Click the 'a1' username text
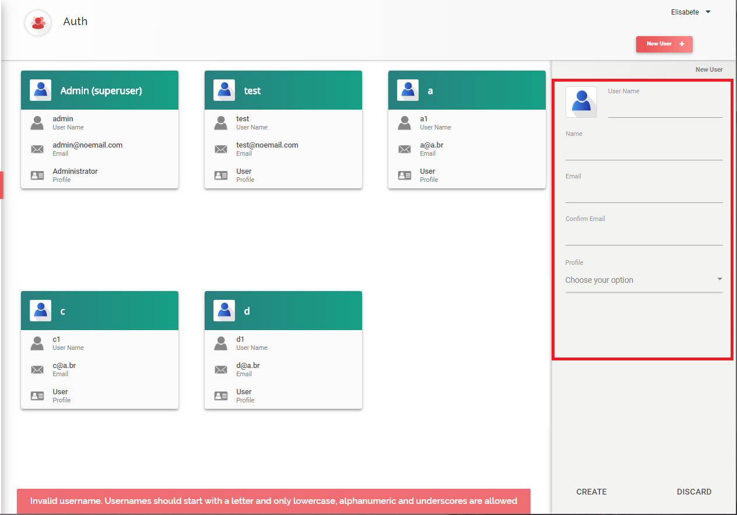 point(424,119)
